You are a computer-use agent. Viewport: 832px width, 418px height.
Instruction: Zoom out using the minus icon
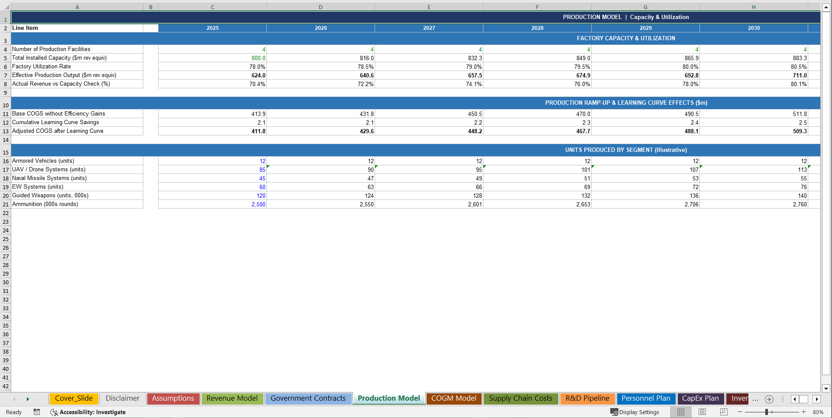coord(741,412)
